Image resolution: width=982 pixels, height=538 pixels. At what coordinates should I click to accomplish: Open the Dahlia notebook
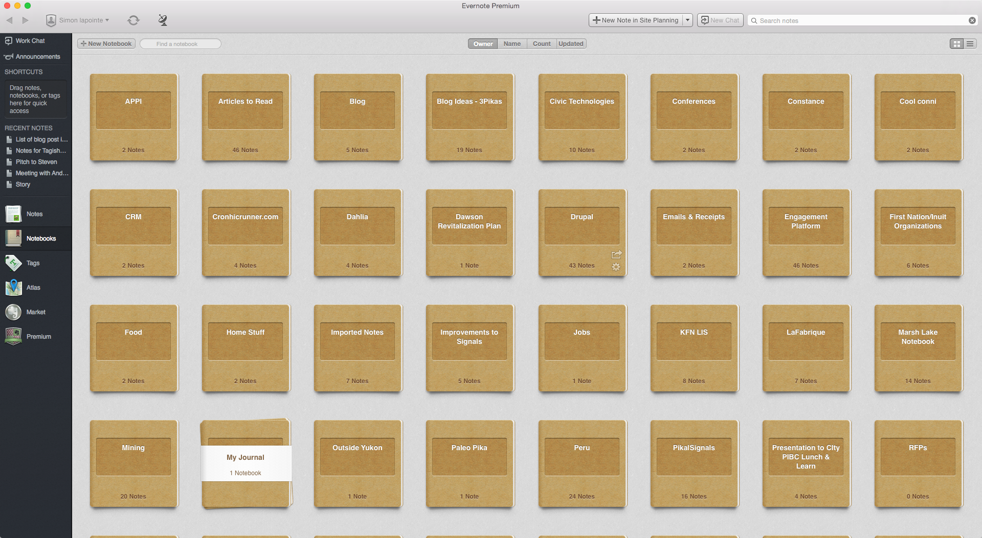(x=358, y=233)
